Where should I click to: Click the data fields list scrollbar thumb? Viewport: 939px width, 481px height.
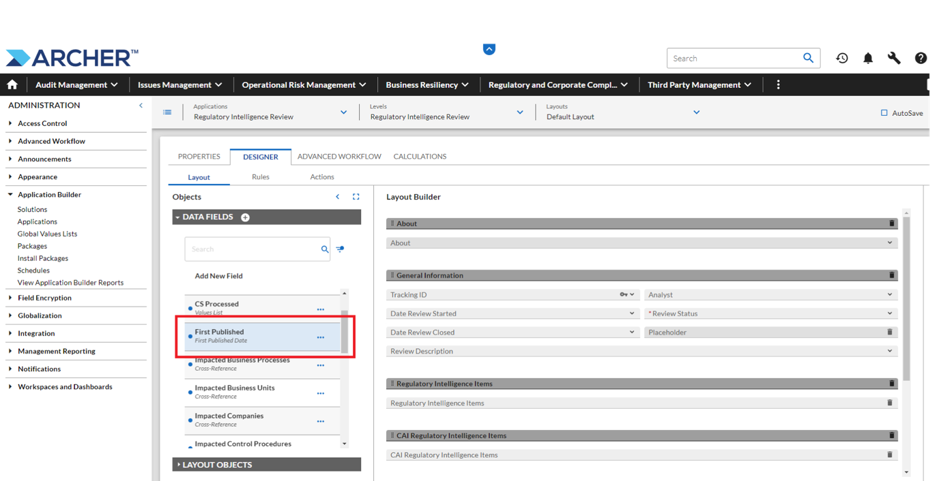click(345, 332)
